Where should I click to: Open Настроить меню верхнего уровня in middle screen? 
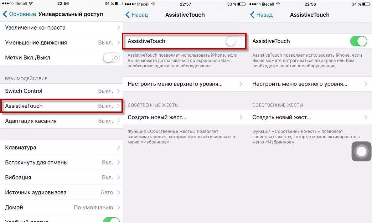pyautogui.click(x=185, y=84)
